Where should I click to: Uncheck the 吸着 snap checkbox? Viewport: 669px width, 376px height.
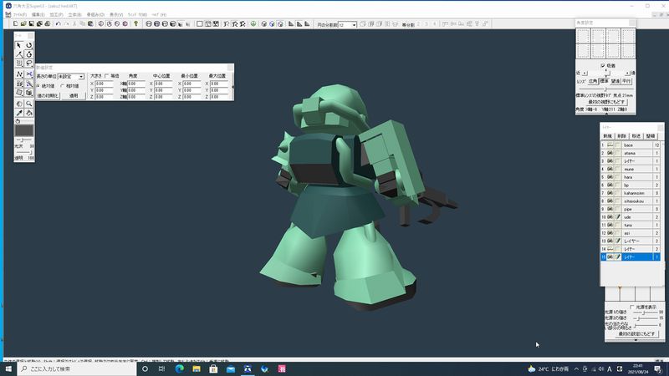pyautogui.click(x=603, y=66)
